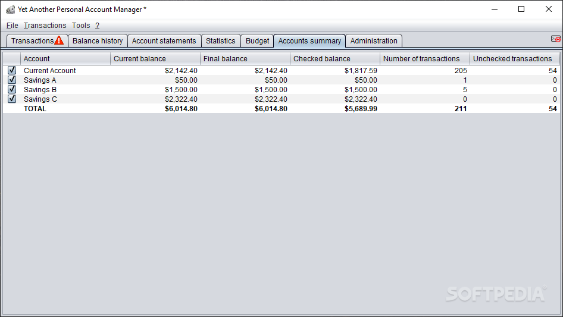Open the Transactions menu
The width and height of the screenshot is (563, 317).
[x=45, y=26]
